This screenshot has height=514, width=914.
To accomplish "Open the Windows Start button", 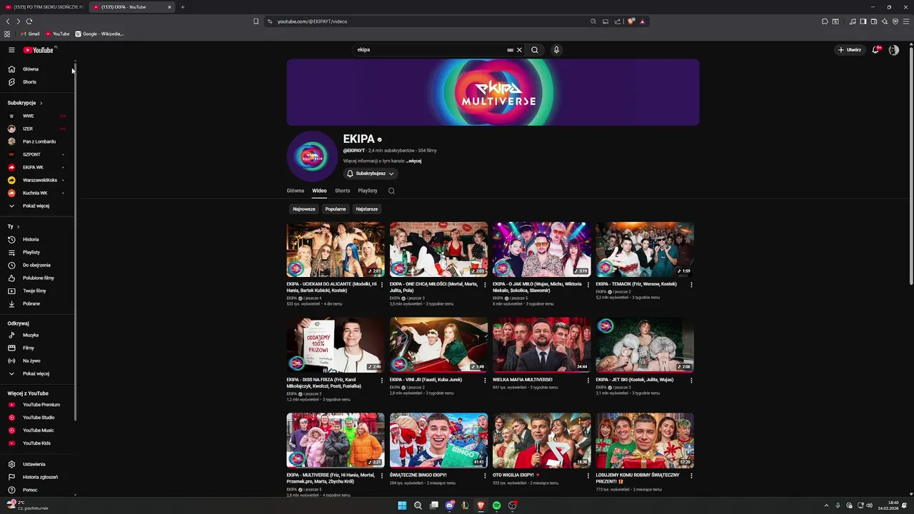I will click(402, 505).
